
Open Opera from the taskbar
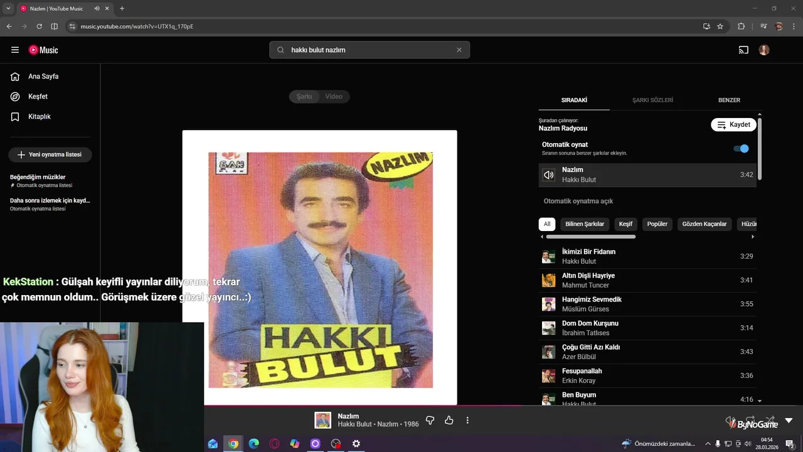274,444
